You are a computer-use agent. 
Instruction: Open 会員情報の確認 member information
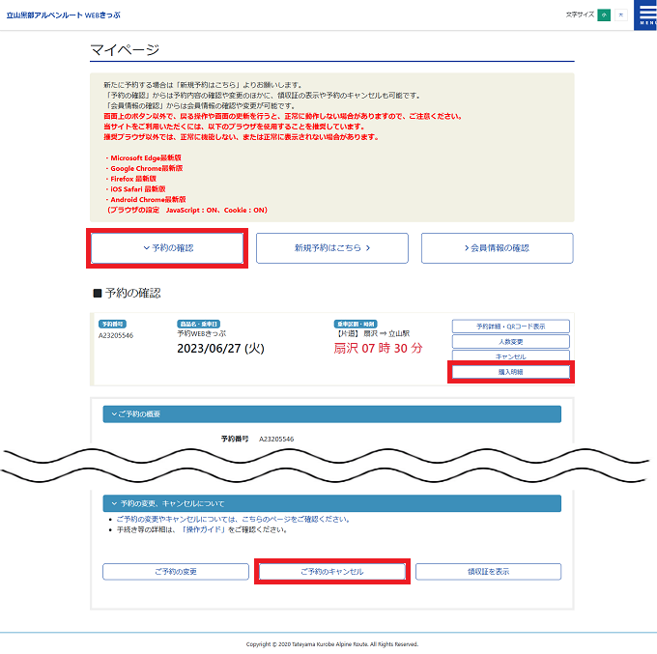tap(497, 248)
